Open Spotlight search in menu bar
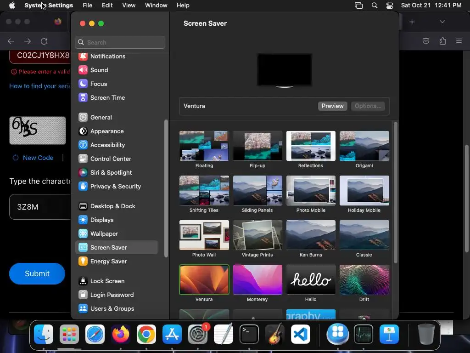The width and height of the screenshot is (470, 353). pos(375,6)
